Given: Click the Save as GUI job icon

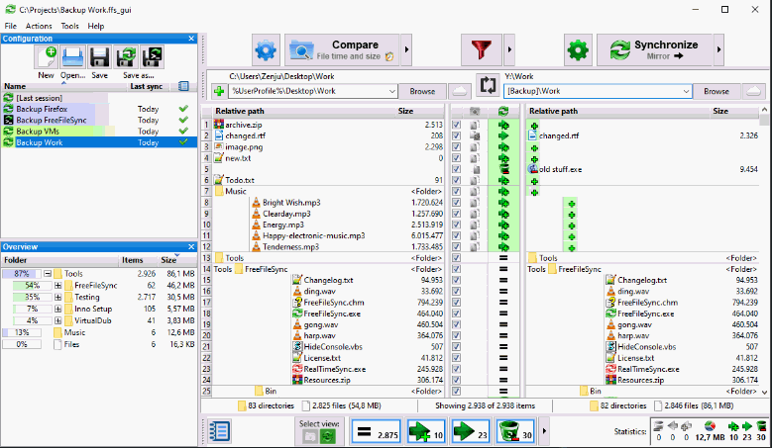Looking at the screenshot, I should pos(126,57).
